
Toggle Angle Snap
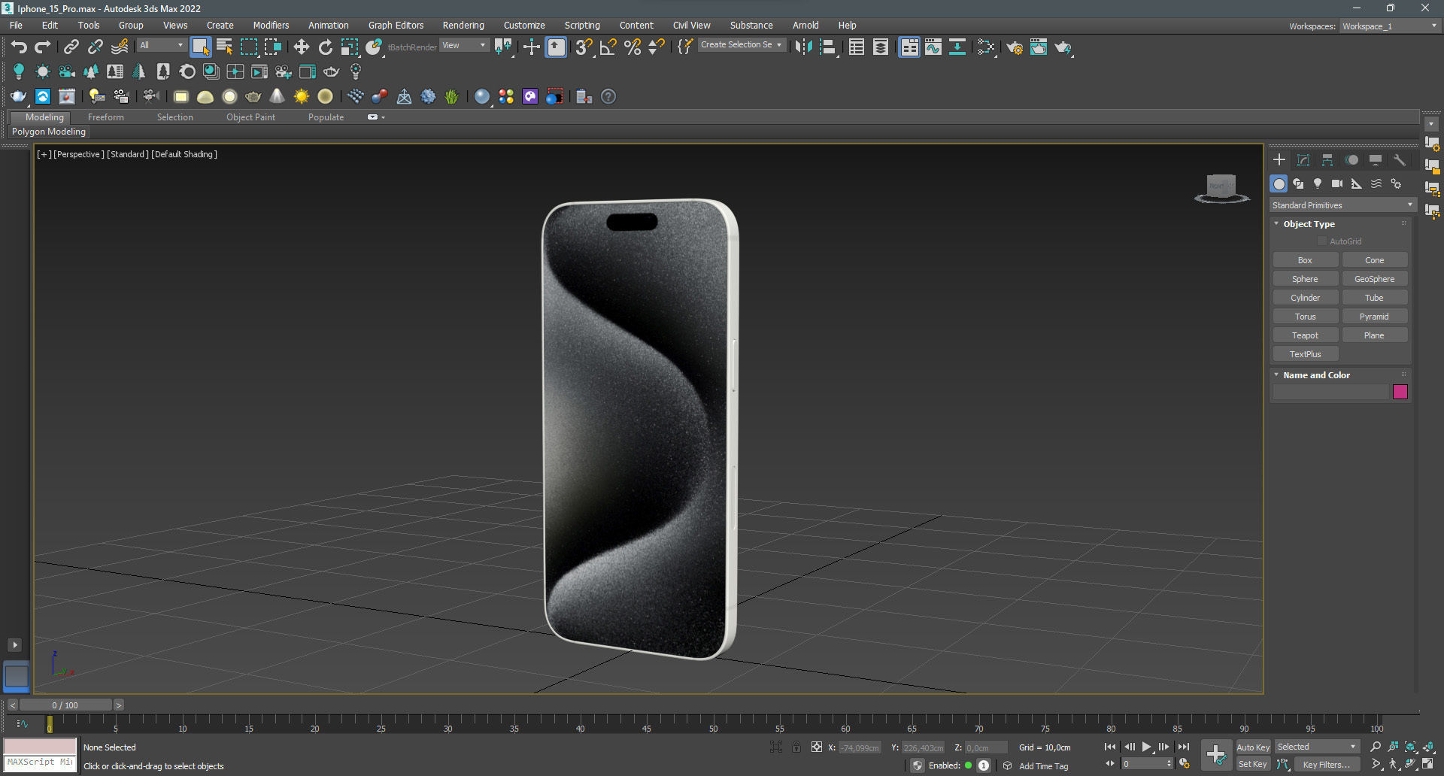(x=608, y=47)
